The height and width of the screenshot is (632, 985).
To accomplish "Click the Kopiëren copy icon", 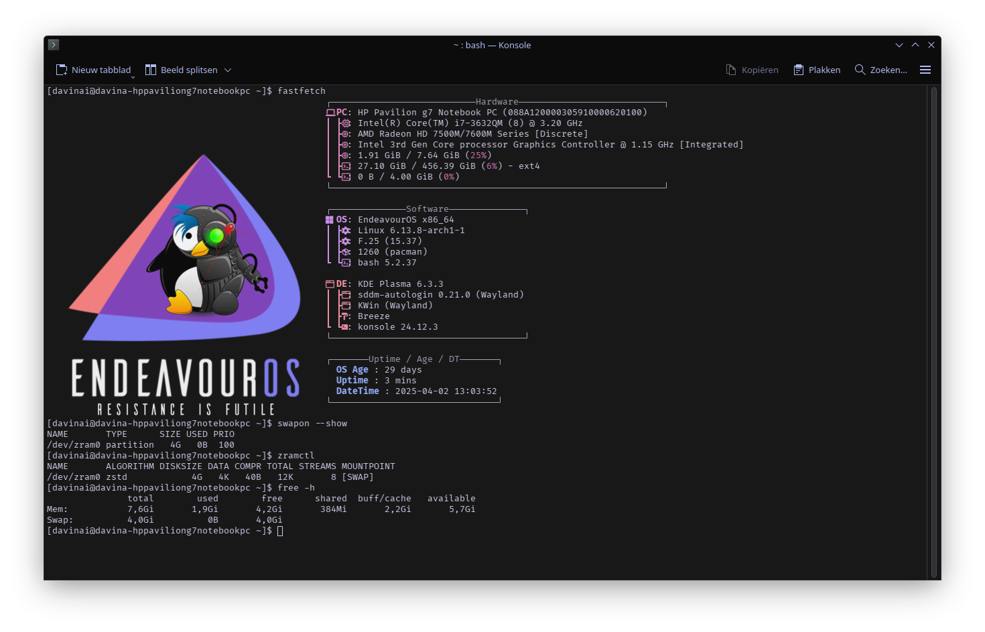I will pyautogui.click(x=731, y=70).
